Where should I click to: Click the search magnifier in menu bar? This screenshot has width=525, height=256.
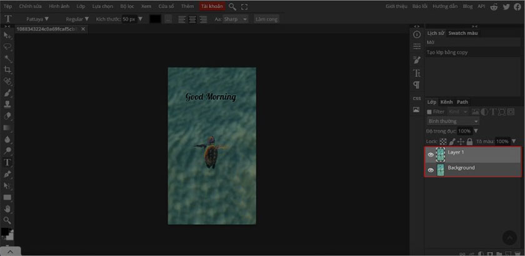tap(232, 6)
